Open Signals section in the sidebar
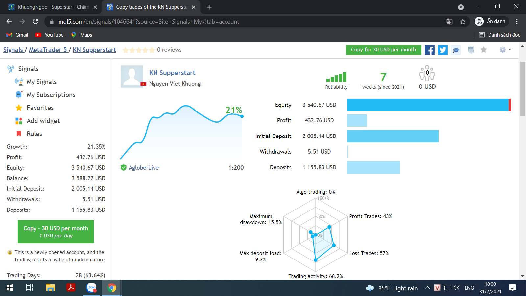Screen dimensions: 526x296 28,69
